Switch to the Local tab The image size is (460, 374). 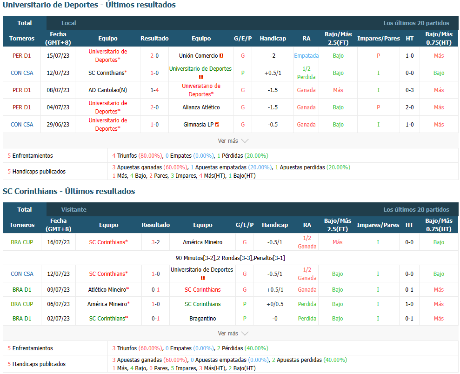pyautogui.click(x=69, y=23)
